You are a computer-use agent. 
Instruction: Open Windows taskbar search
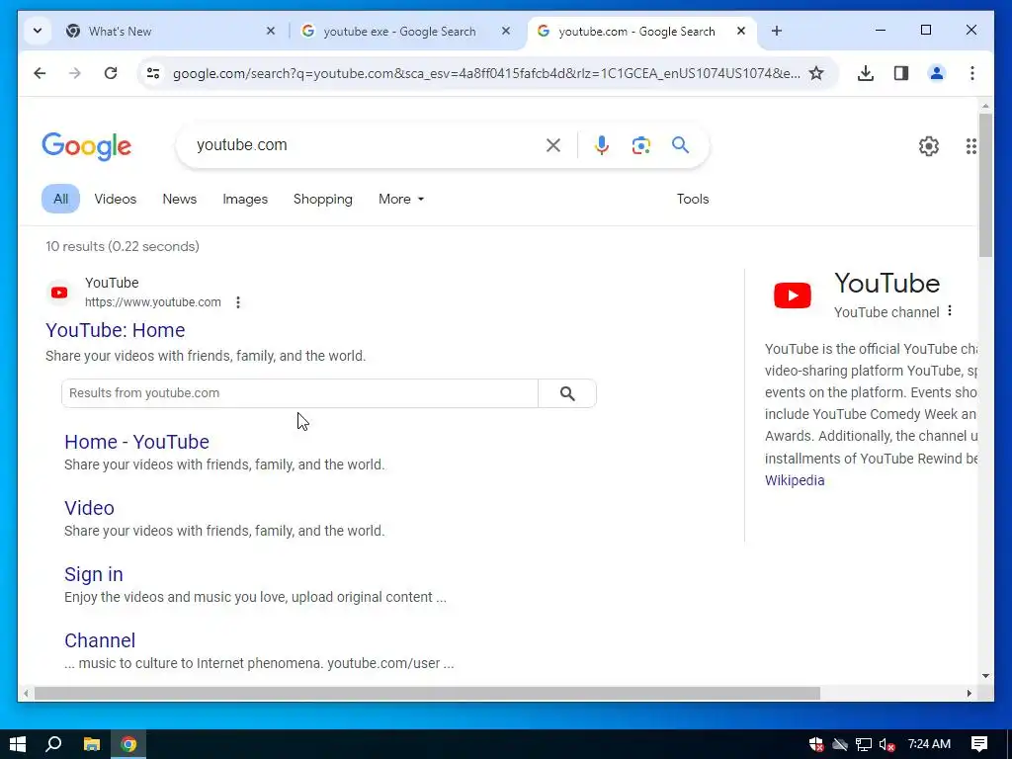pos(53,744)
